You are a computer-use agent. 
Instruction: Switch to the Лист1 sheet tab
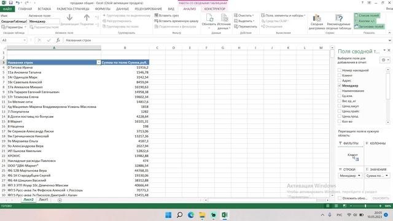44,200
